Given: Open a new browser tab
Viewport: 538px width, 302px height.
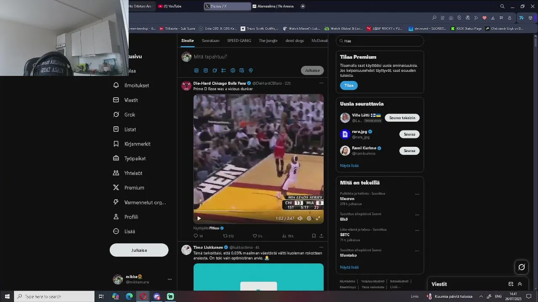Looking at the screenshot, I should [x=303, y=6].
